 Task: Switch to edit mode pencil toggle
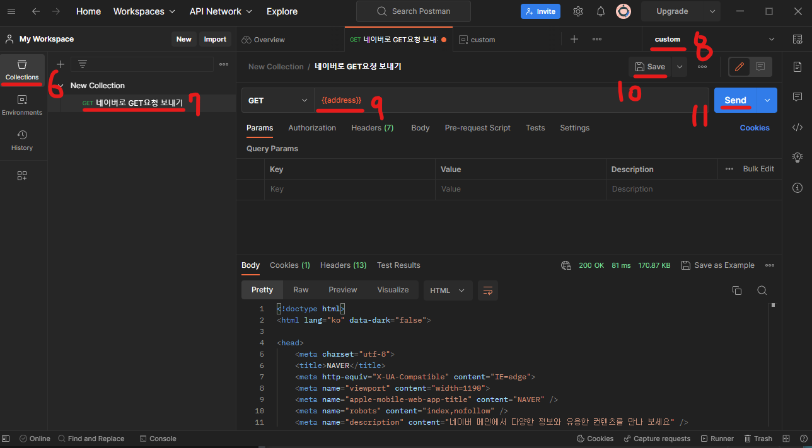tap(739, 67)
